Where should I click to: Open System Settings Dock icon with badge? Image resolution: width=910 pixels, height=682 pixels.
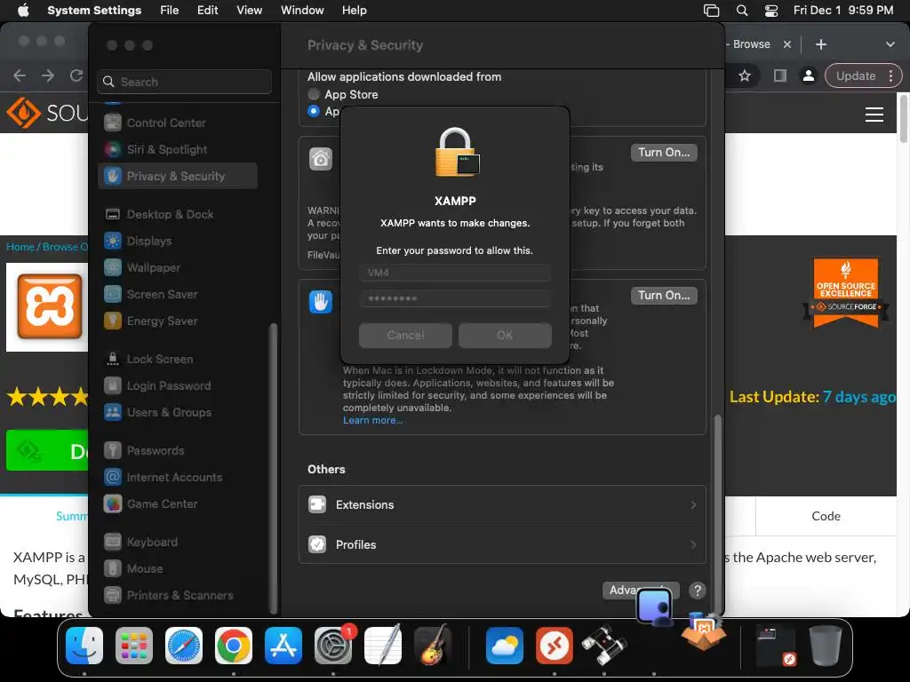(x=333, y=645)
